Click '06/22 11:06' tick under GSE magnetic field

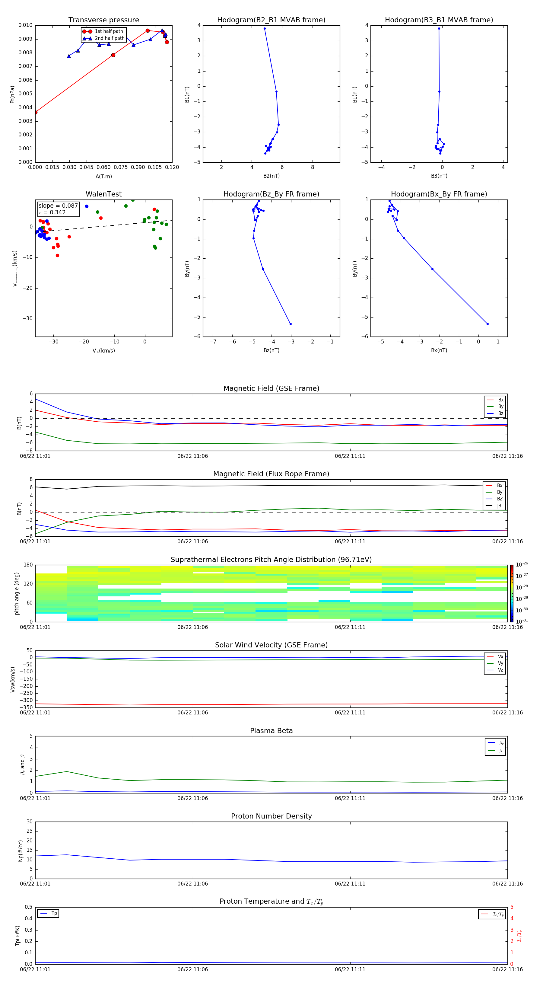pos(192,456)
